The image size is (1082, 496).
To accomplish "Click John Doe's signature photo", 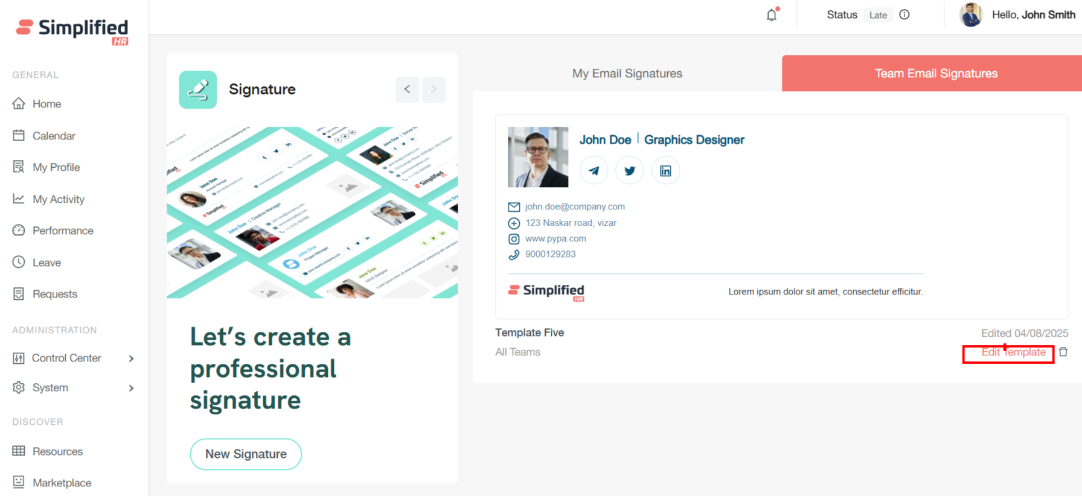I will (x=537, y=157).
